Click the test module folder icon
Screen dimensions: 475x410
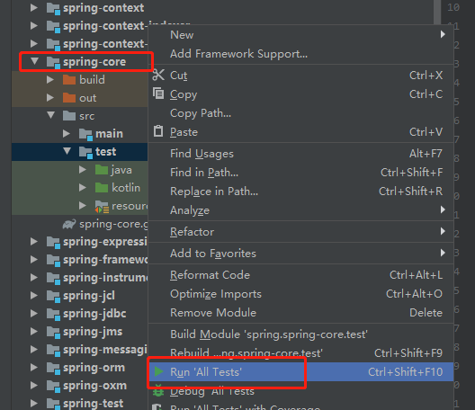coord(85,152)
